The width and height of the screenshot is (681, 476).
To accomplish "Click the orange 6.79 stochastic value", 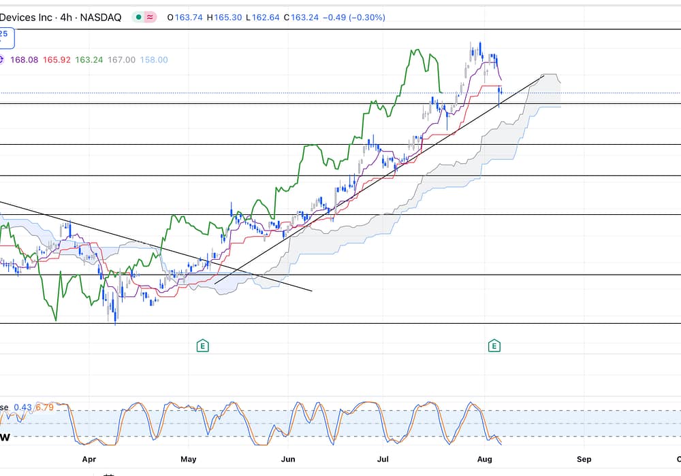I will click(44, 407).
